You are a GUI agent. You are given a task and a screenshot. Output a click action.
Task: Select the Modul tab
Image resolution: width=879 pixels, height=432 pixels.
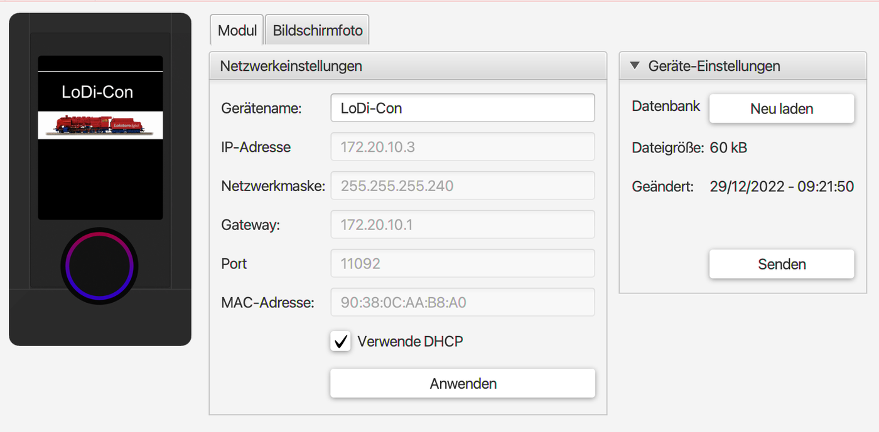pos(237,30)
